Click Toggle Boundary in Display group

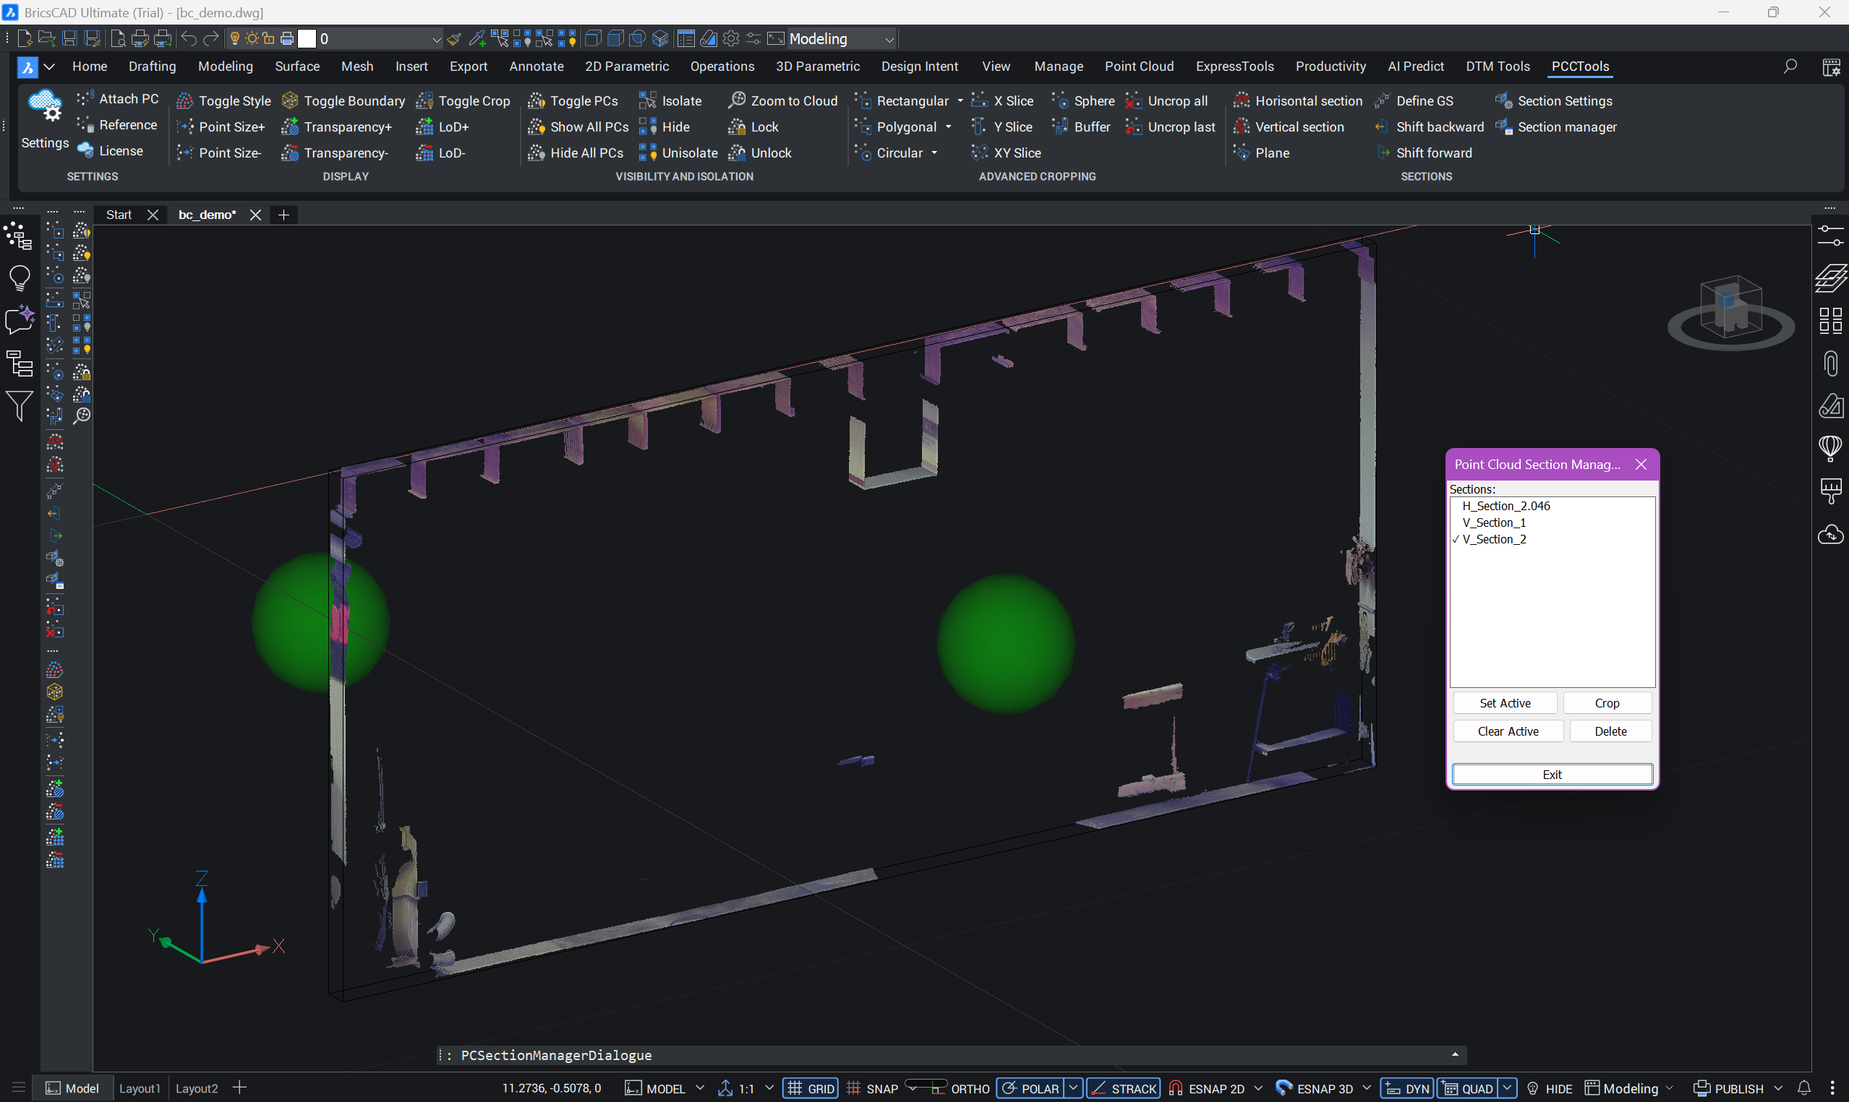[343, 101]
